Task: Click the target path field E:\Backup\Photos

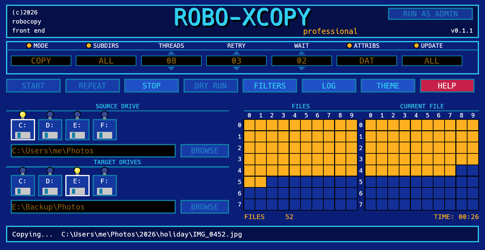Action: tap(93, 207)
